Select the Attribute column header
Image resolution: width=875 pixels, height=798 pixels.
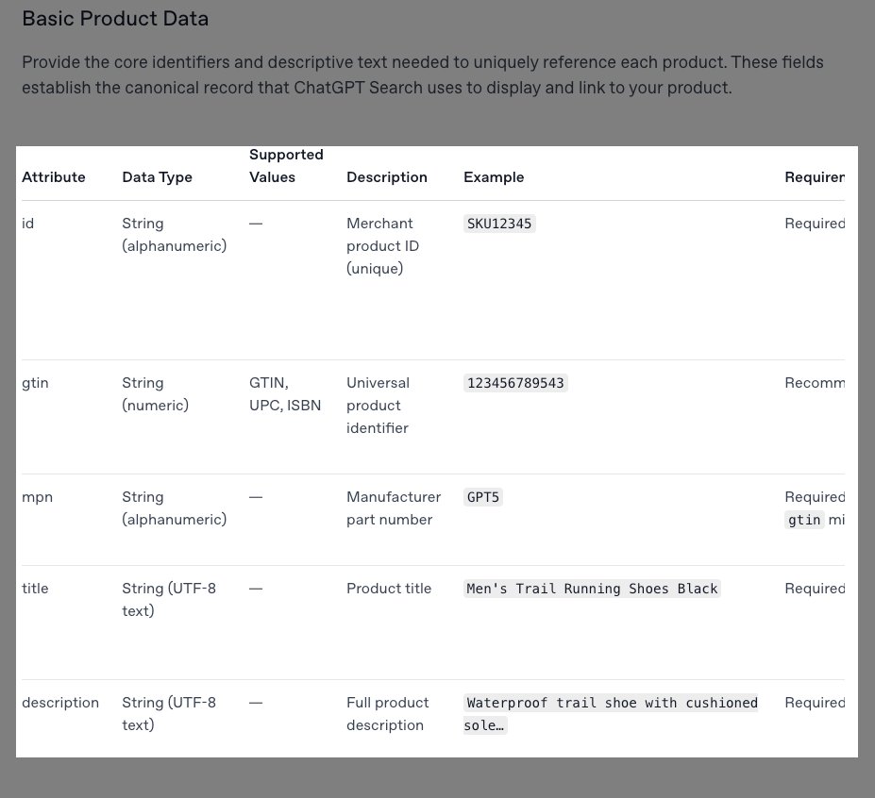(53, 177)
